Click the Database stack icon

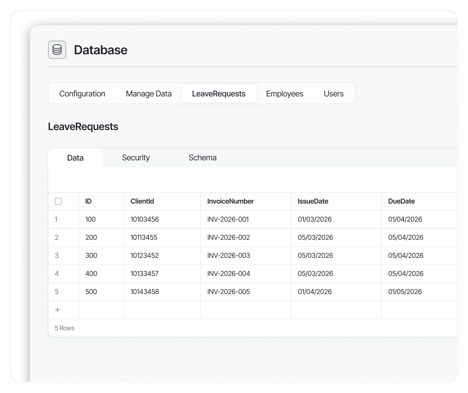click(x=57, y=50)
